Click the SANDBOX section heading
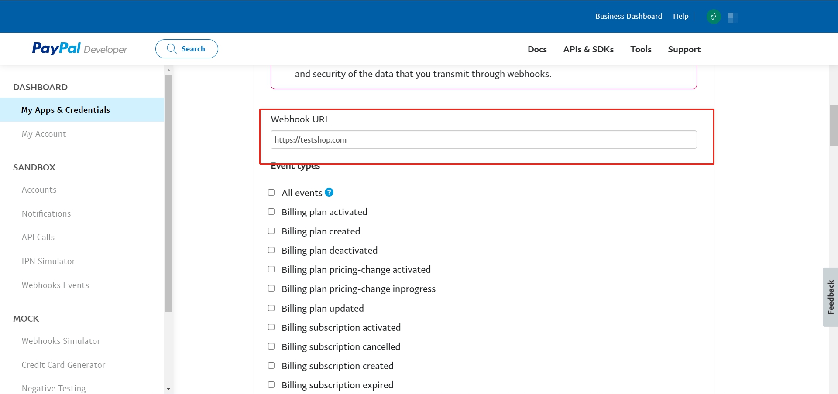This screenshot has width=838, height=394. click(34, 167)
